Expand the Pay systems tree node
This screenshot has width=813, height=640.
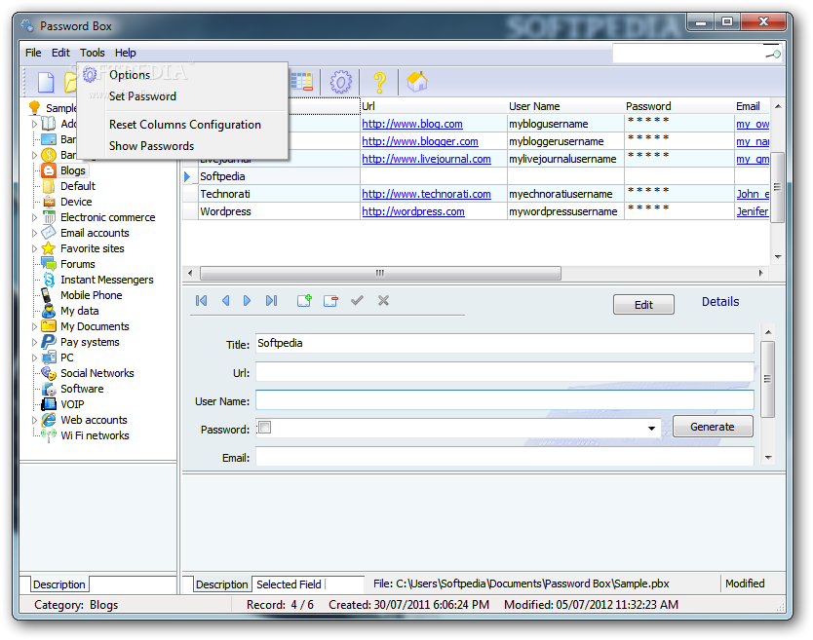pos(34,342)
